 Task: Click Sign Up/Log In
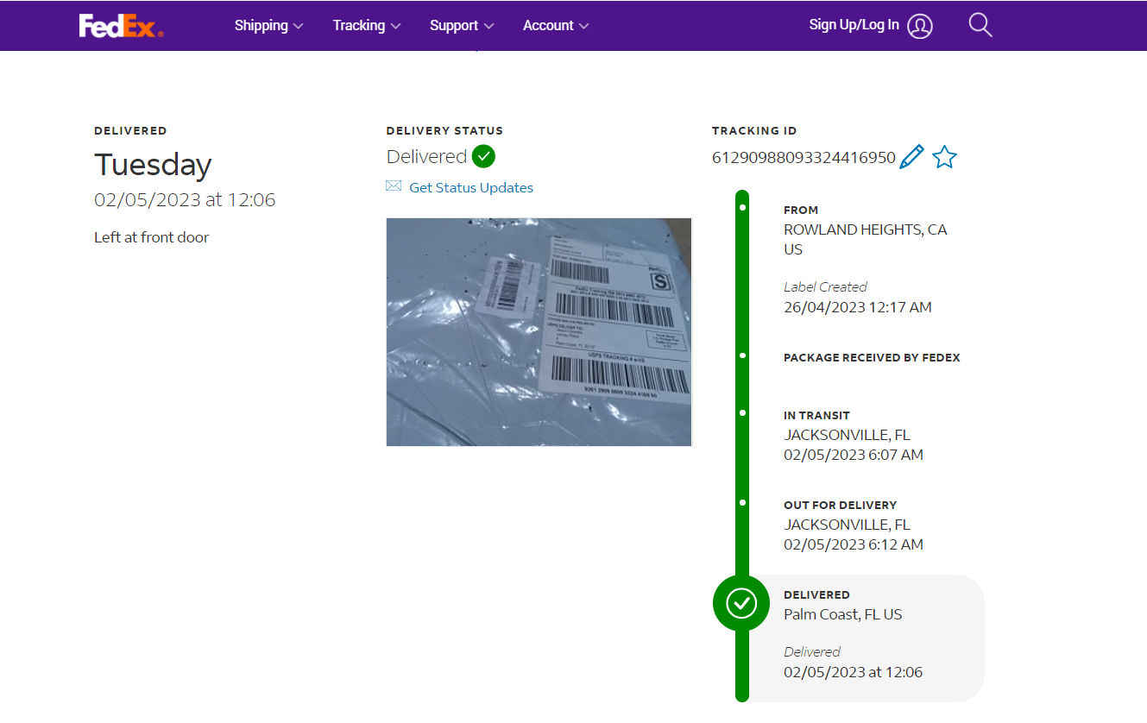854,25
